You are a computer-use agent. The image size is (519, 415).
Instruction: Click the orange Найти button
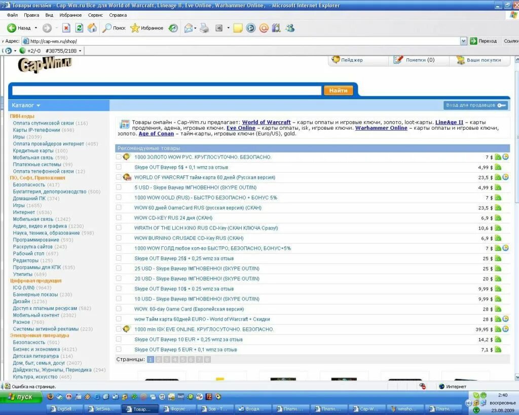point(338,90)
